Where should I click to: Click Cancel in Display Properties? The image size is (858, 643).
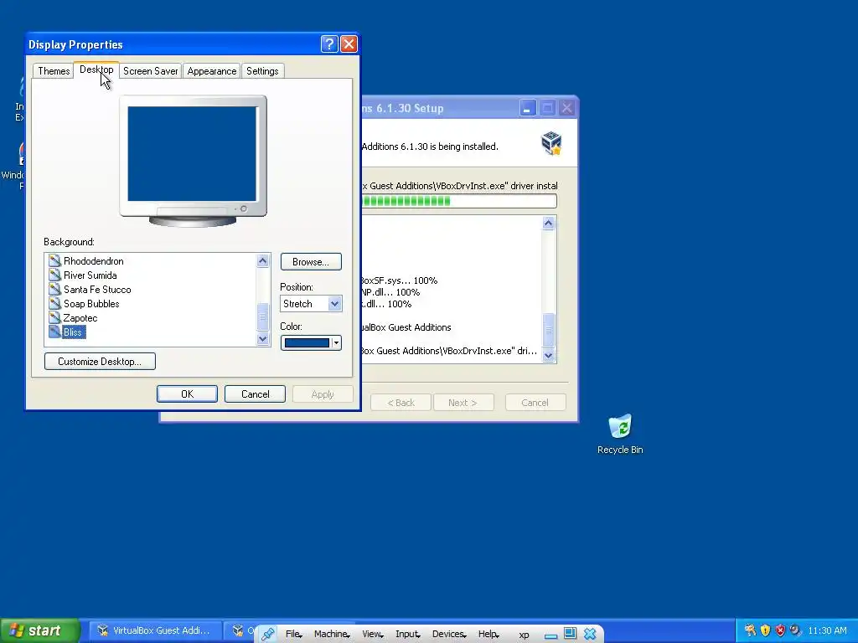(x=255, y=394)
